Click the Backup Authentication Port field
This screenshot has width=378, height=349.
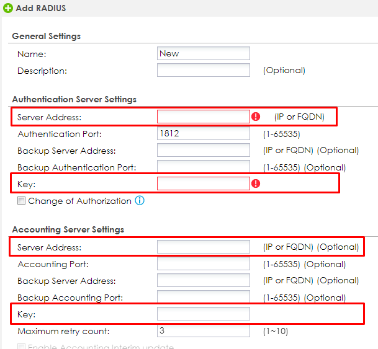tap(204, 167)
